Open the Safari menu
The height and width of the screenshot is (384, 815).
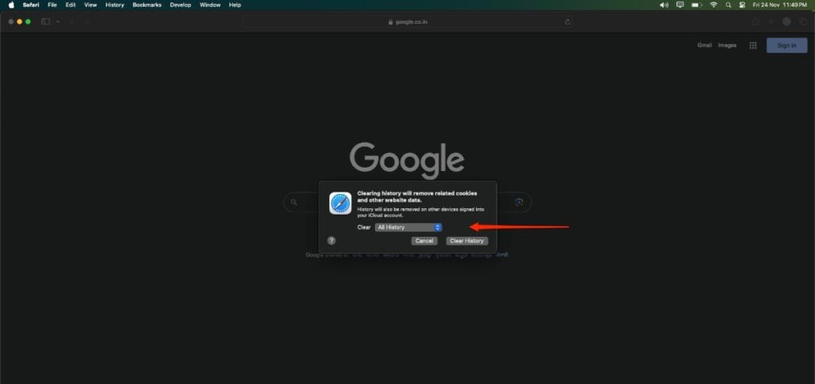point(31,5)
